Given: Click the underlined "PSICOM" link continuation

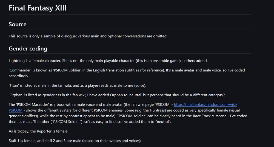Looking at the screenshot, I should 15,110.
